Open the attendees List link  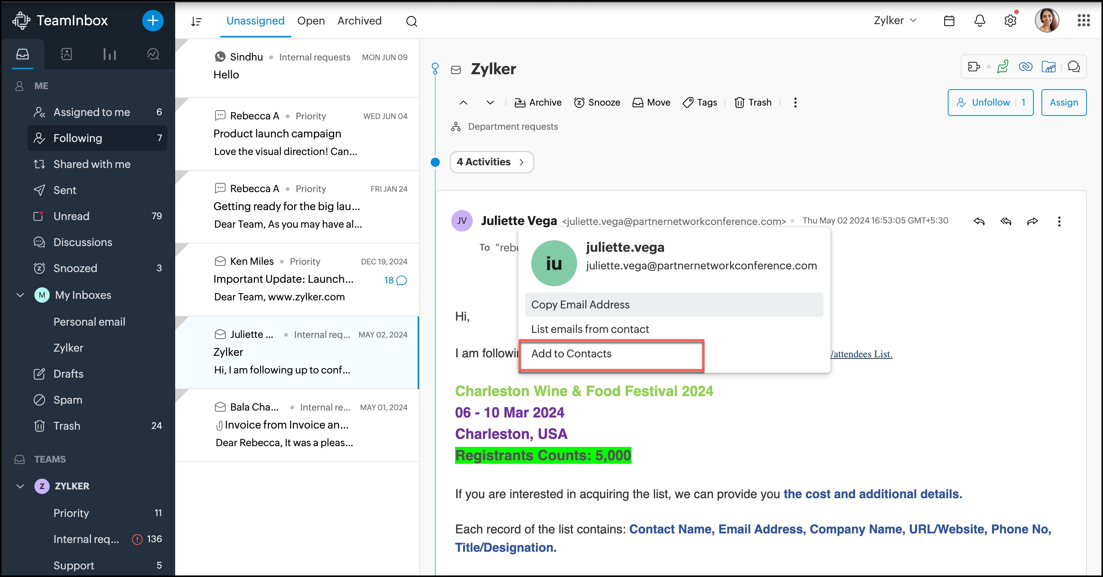click(862, 354)
